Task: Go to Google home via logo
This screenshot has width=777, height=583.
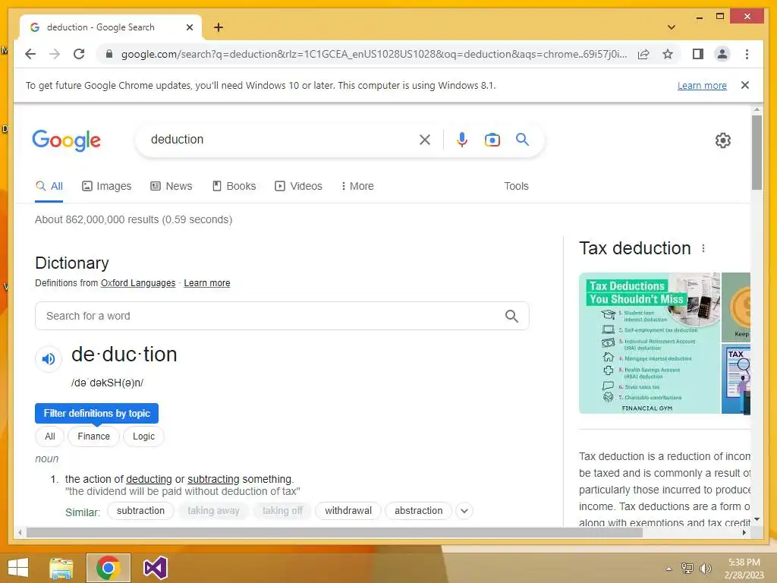Action: pos(67,140)
